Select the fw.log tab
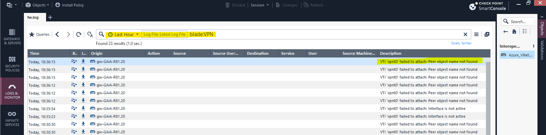The height and width of the screenshot is (135, 546). click(33, 17)
